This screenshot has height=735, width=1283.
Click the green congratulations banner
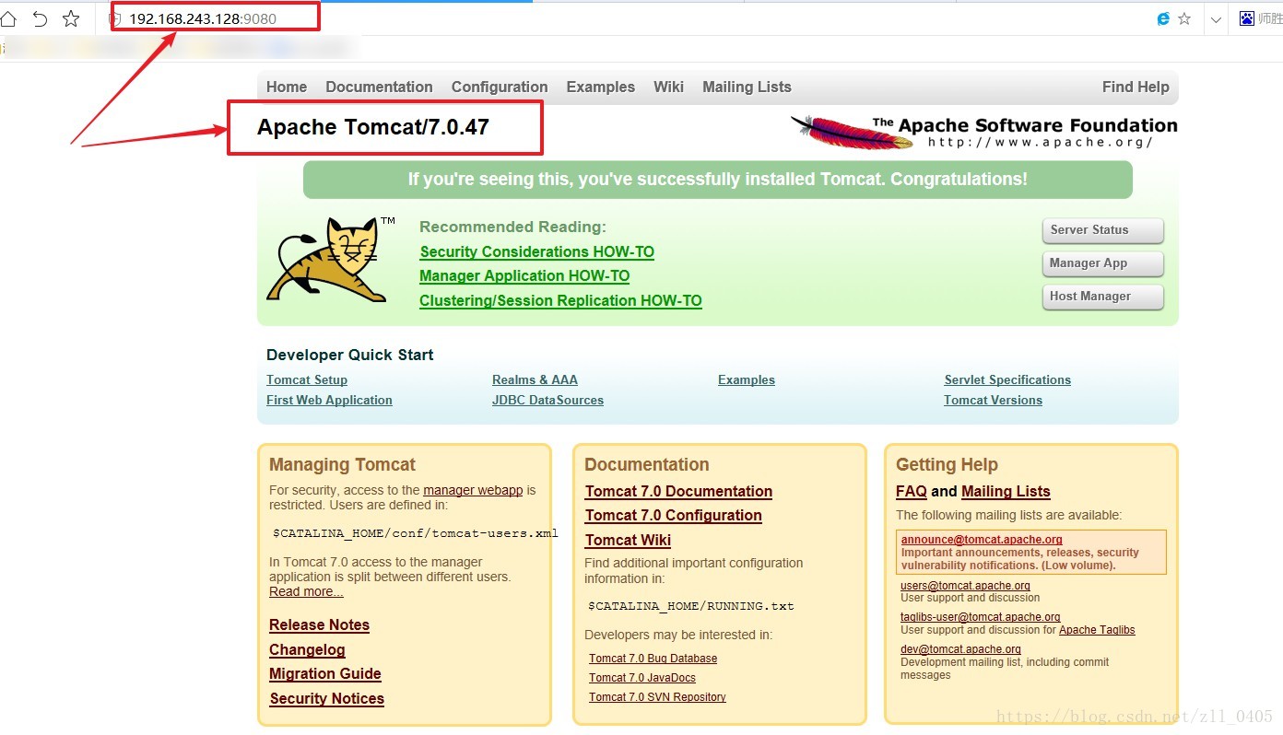(x=717, y=180)
